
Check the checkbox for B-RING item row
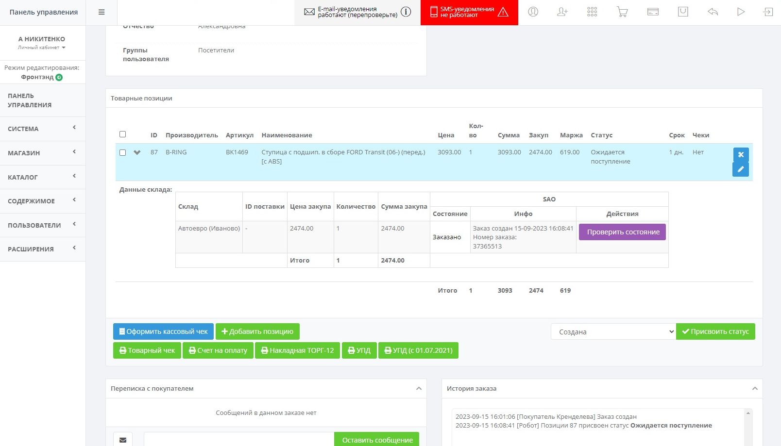[x=122, y=152]
